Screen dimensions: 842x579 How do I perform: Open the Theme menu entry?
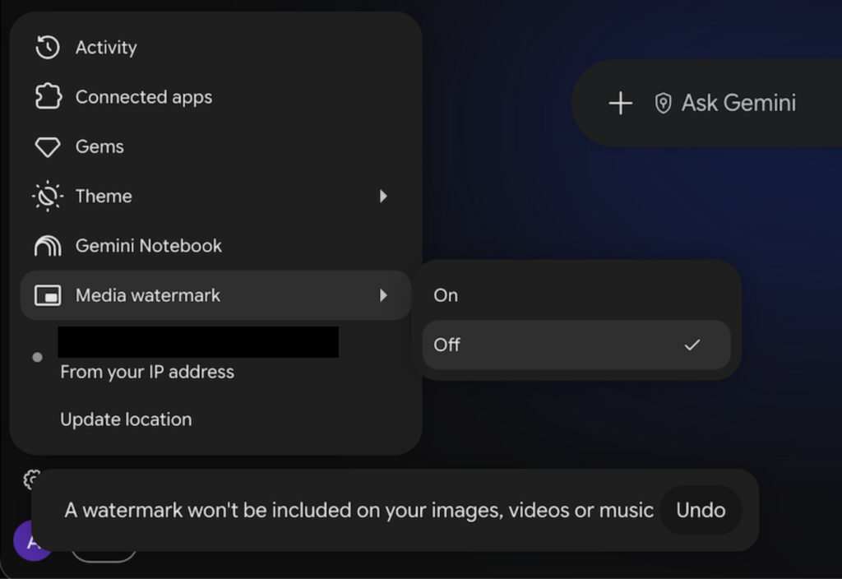215,196
